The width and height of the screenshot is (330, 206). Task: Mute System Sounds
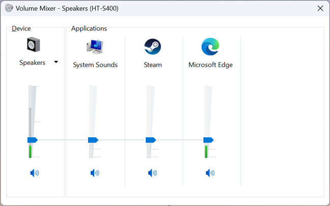tap(95, 173)
